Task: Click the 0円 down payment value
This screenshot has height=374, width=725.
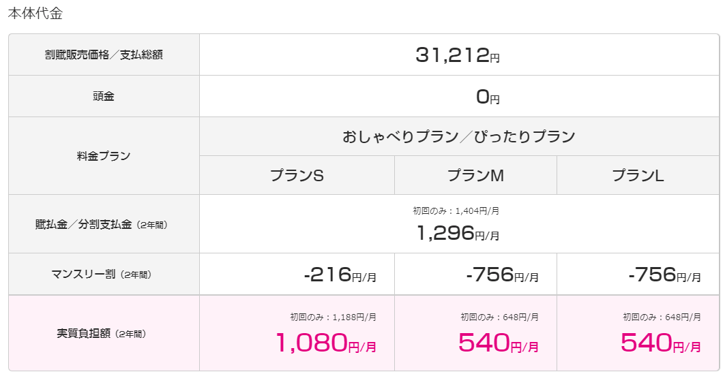Action: click(488, 97)
